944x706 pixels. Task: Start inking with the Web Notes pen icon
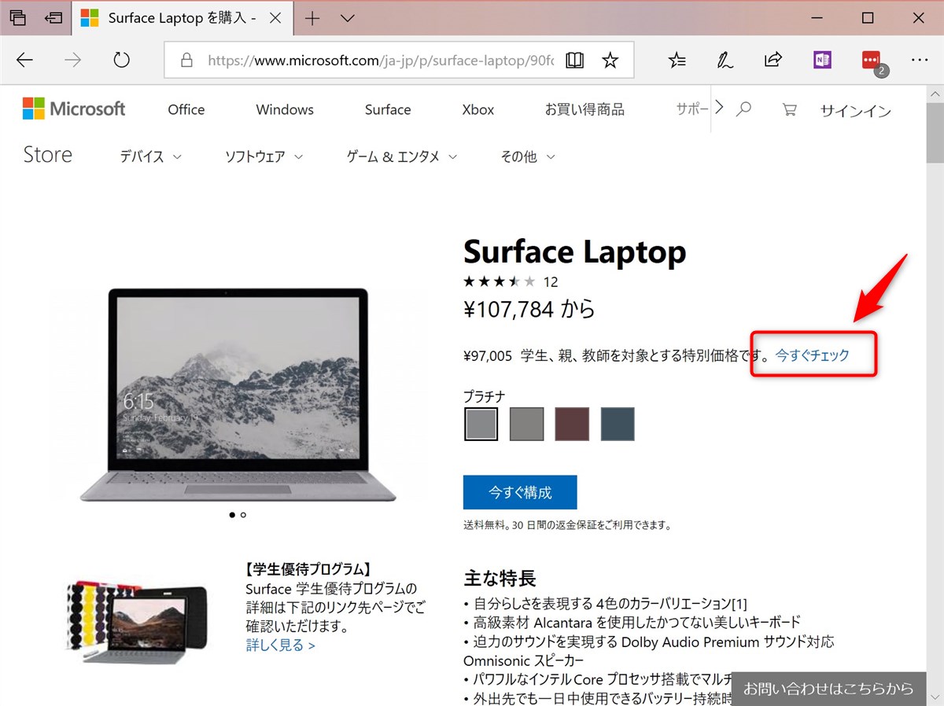coord(725,60)
